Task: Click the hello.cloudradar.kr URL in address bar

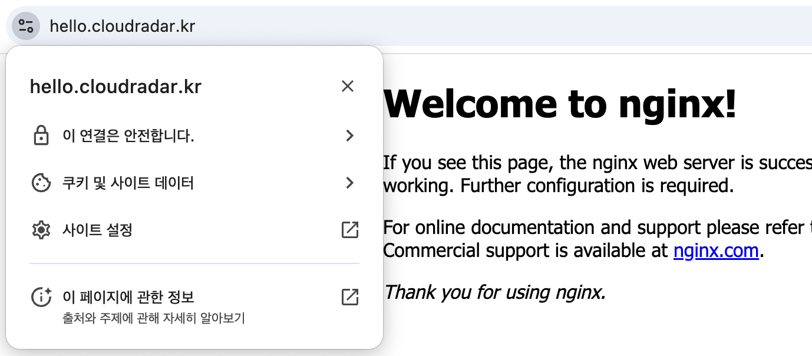Action: 122,26
